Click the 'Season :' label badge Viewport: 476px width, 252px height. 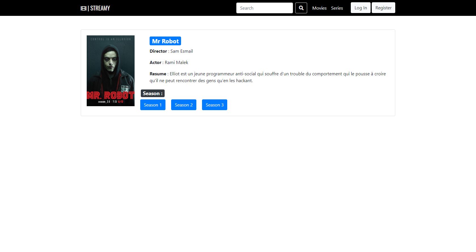click(x=153, y=93)
